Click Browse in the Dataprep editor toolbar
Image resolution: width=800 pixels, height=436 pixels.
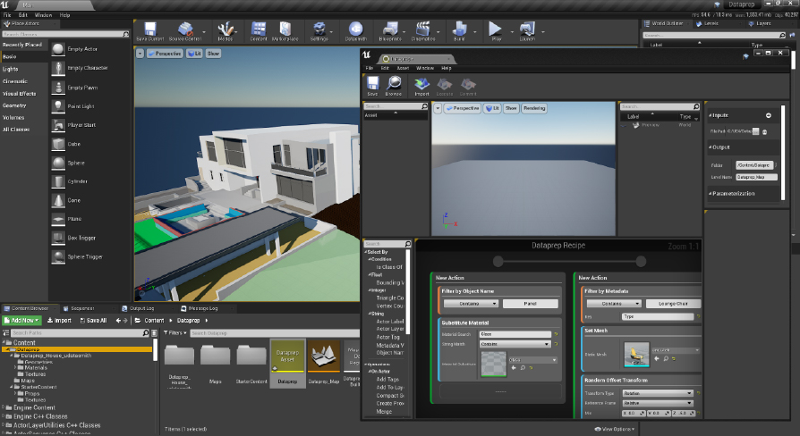(393, 86)
